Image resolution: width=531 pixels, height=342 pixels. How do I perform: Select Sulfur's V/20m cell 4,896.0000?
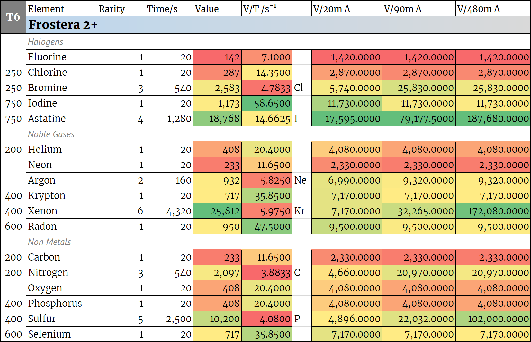347,319
